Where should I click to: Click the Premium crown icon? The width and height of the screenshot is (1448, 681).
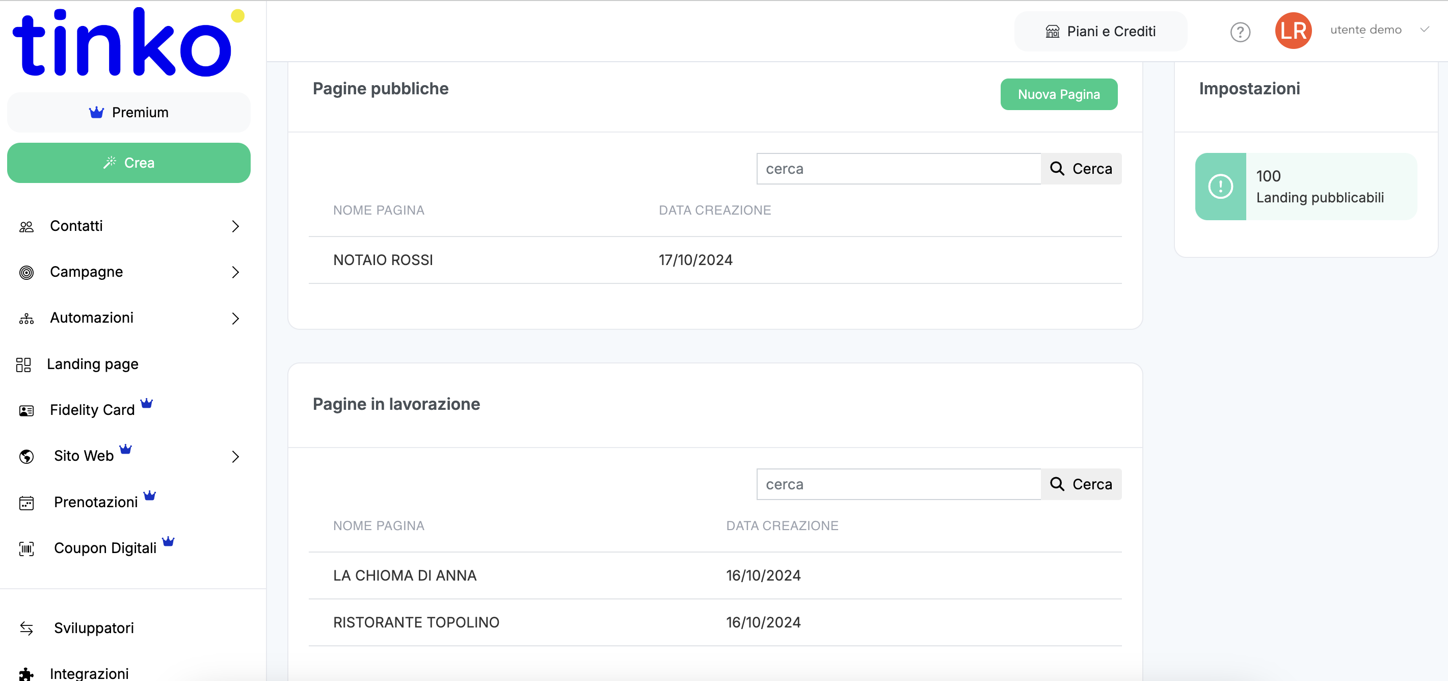click(x=96, y=113)
